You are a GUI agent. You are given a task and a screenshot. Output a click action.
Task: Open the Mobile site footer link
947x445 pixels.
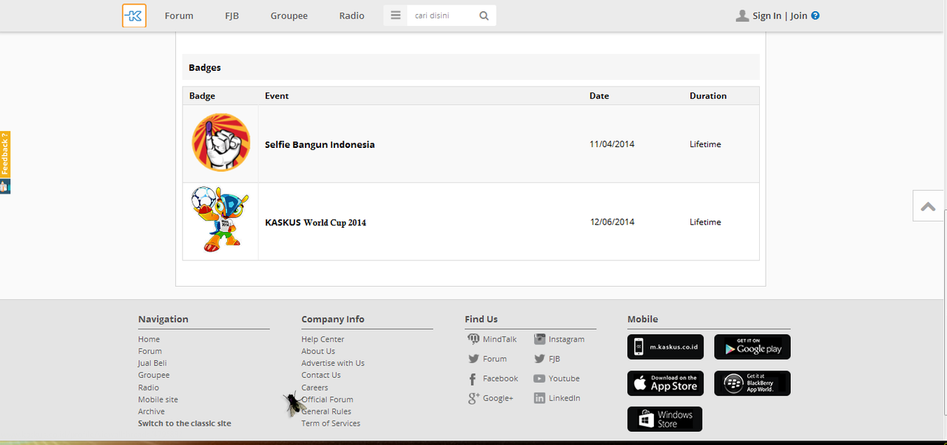coord(158,399)
